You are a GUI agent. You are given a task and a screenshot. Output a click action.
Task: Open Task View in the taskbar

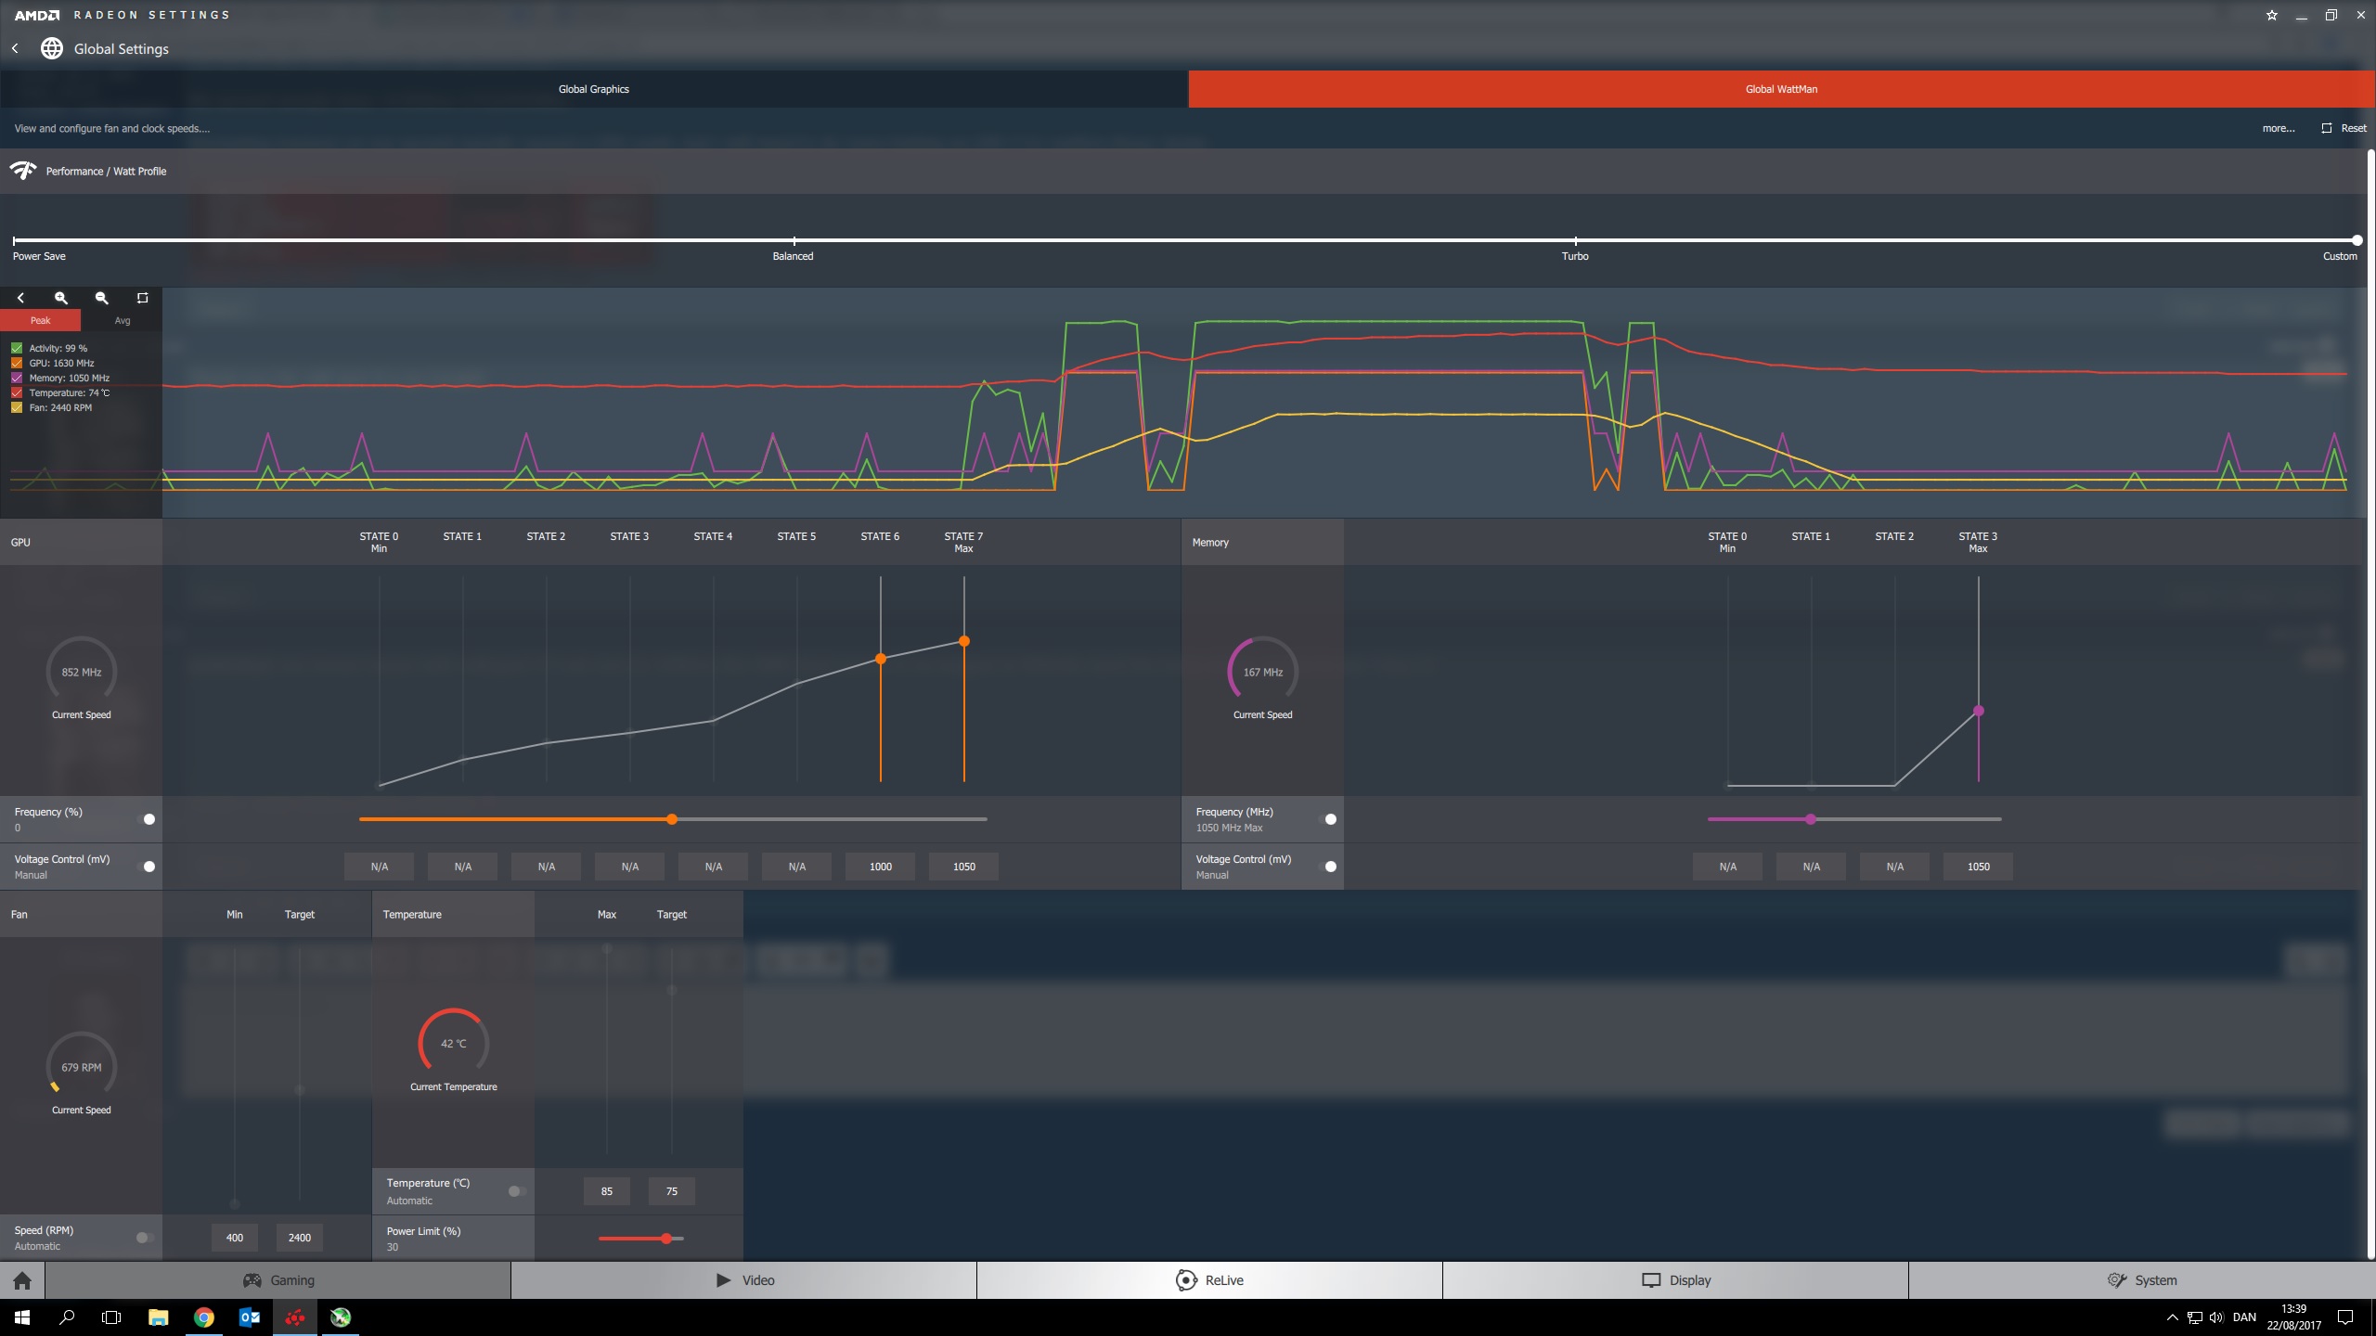[111, 1317]
